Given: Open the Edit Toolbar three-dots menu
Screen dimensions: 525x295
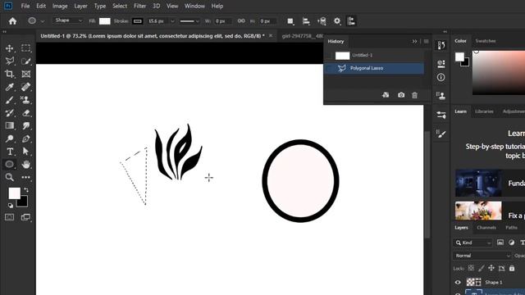Looking at the screenshot, I should point(25,177).
